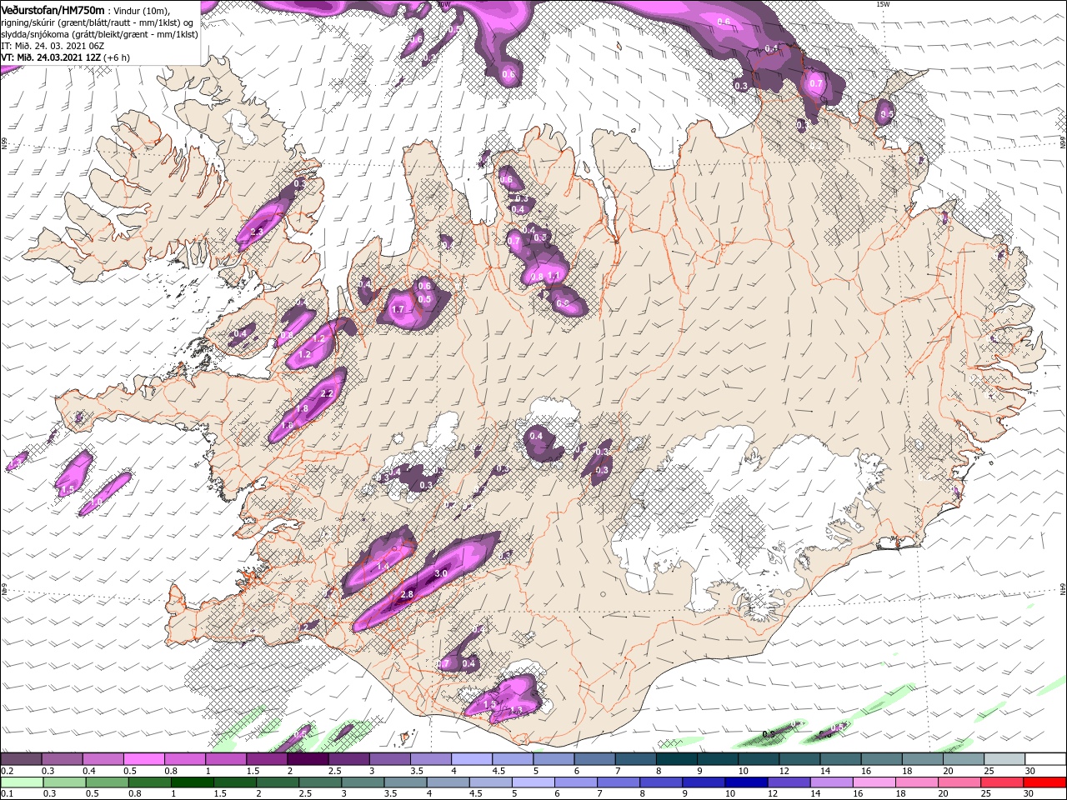Click the light pink 16–18 rain swatch

point(874,782)
